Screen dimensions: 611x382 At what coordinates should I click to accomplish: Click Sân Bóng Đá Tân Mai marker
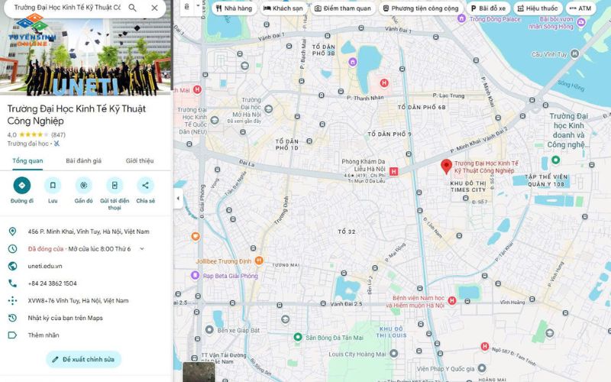(x=298, y=337)
